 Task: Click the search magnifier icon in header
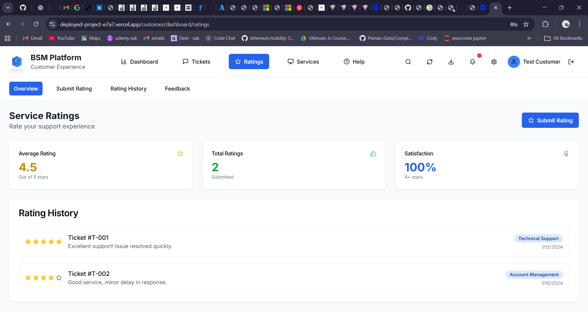[x=408, y=62]
